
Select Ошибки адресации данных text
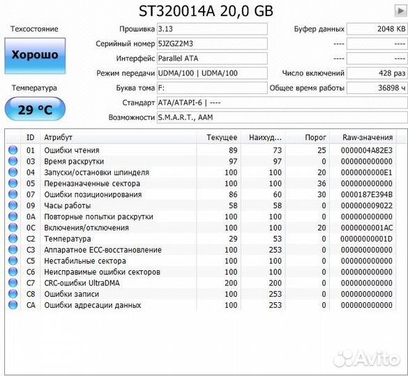(x=92, y=305)
